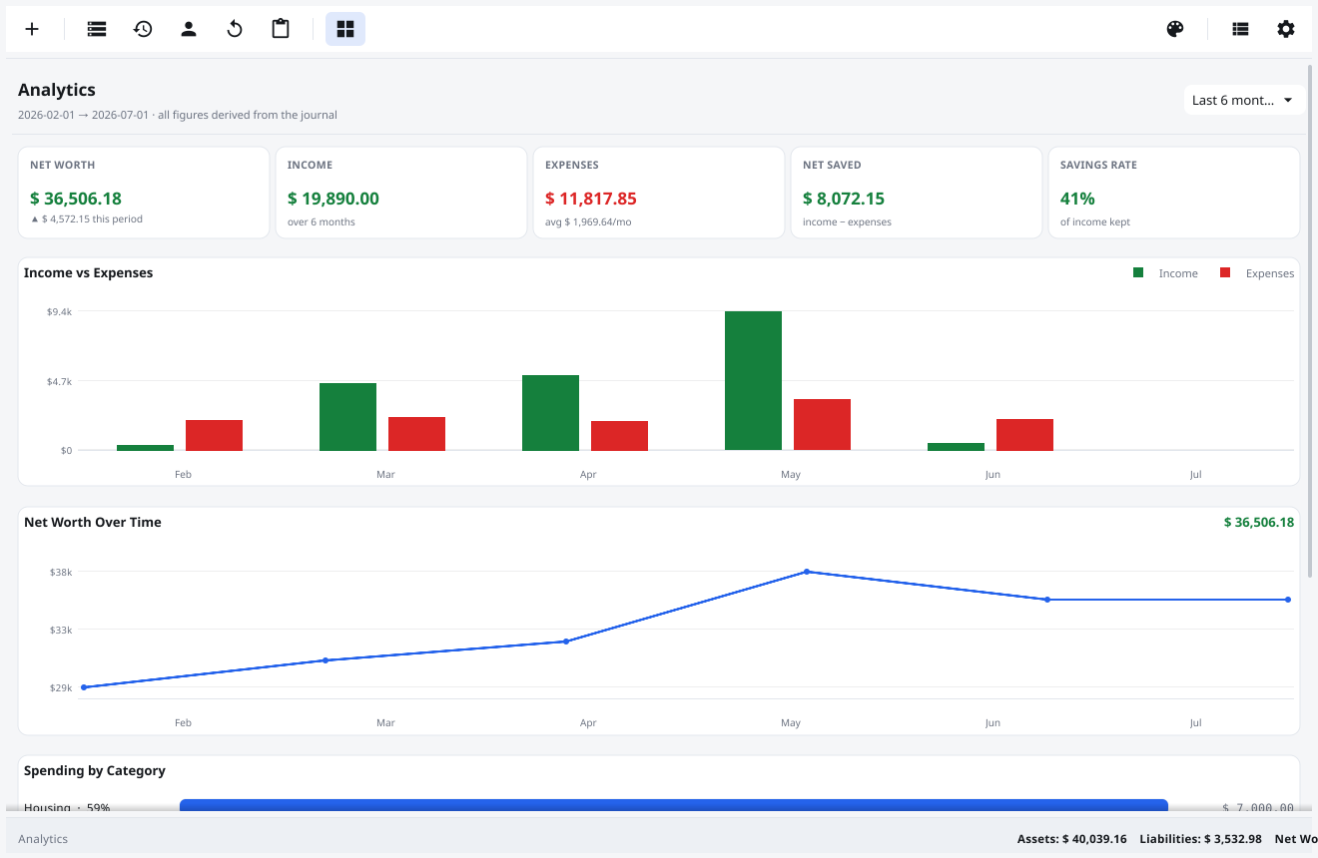Click the April green income bar
The width and height of the screenshot is (1318, 858).
[x=550, y=413]
